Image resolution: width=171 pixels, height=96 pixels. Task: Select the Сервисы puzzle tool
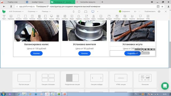[79, 17]
